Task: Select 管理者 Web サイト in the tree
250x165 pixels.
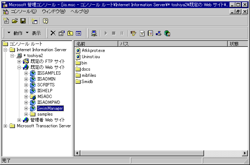Action: [x=47, y=120]
